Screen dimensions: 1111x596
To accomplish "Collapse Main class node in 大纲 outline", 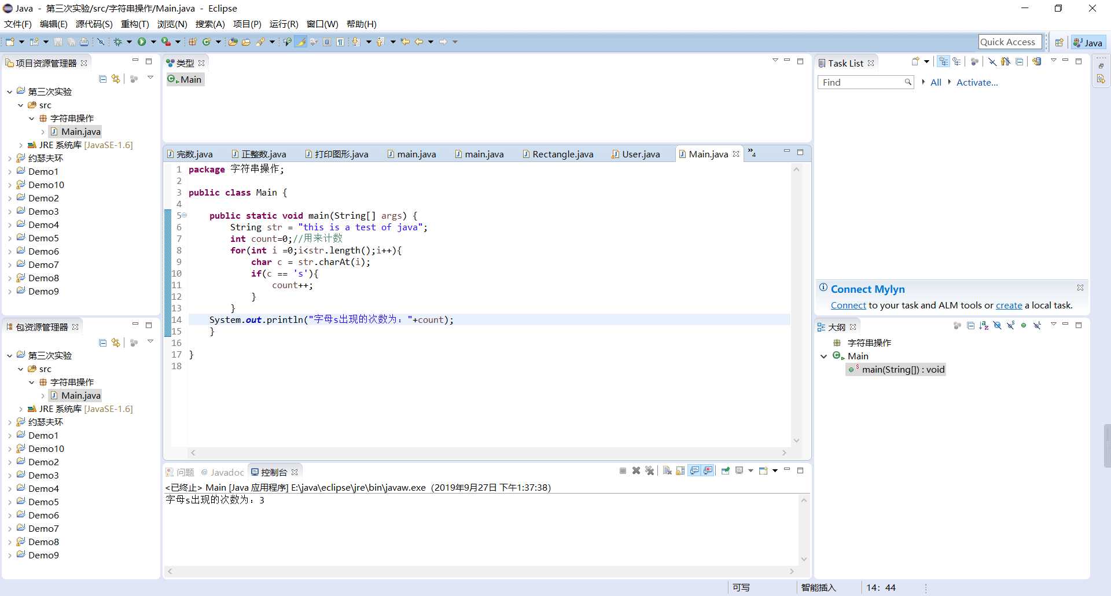I will tap(823, 356).
